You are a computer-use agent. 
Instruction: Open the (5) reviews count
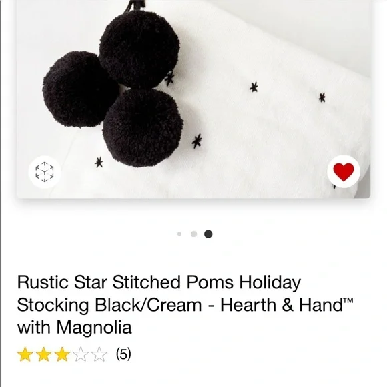coord(123,354)
